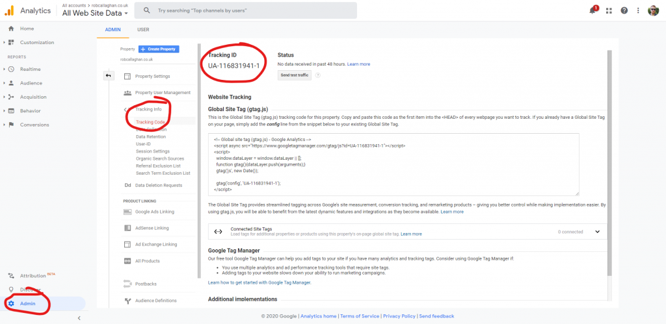Open Terms of Service link

click(360, 316)
